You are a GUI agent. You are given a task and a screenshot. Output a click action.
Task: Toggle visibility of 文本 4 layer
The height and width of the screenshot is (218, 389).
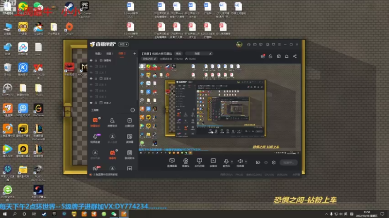tap(91, 91)
